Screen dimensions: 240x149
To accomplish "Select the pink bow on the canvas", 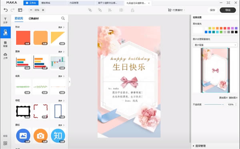I will [x=129, y=82].
